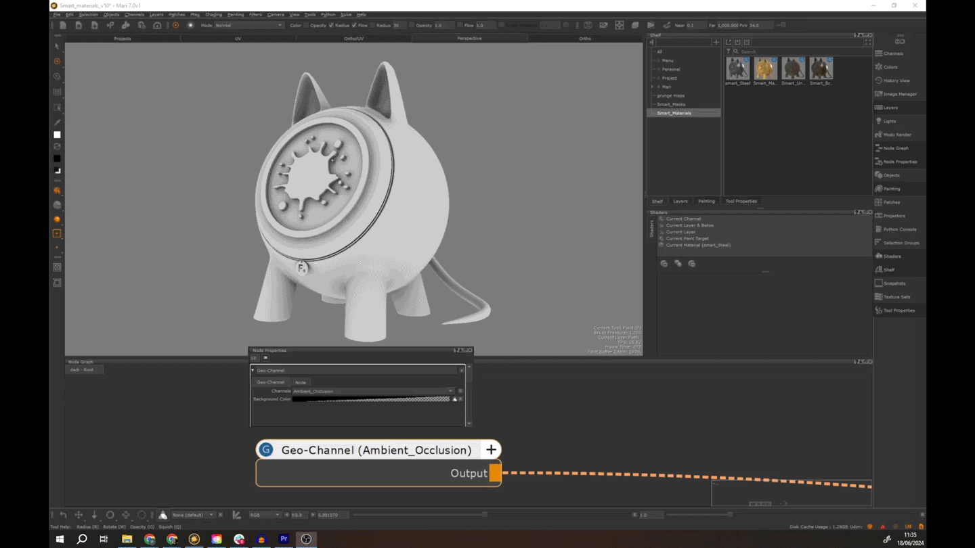This screenshot has height=548, width=975.
Task: Toggle the Flow pressure checkbox
Action: coord(354,26)
